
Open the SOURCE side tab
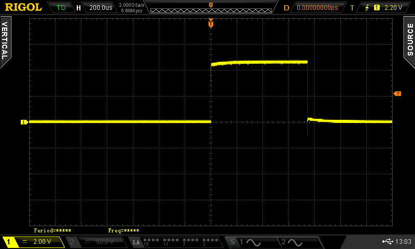click(x=409, y=39)
